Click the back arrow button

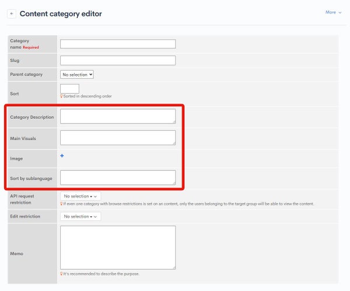click(12, 13)
